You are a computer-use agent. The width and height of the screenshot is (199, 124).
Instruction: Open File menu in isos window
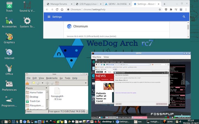[28, 78]
